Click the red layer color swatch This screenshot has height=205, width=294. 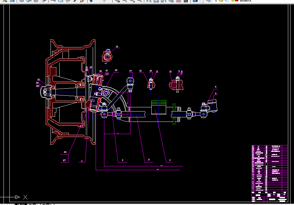pos(237,1)
